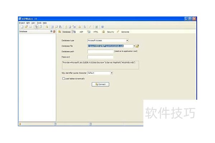Click the Open project folder icon
Screen dimensions: 215x143
(x=26, y=27)
